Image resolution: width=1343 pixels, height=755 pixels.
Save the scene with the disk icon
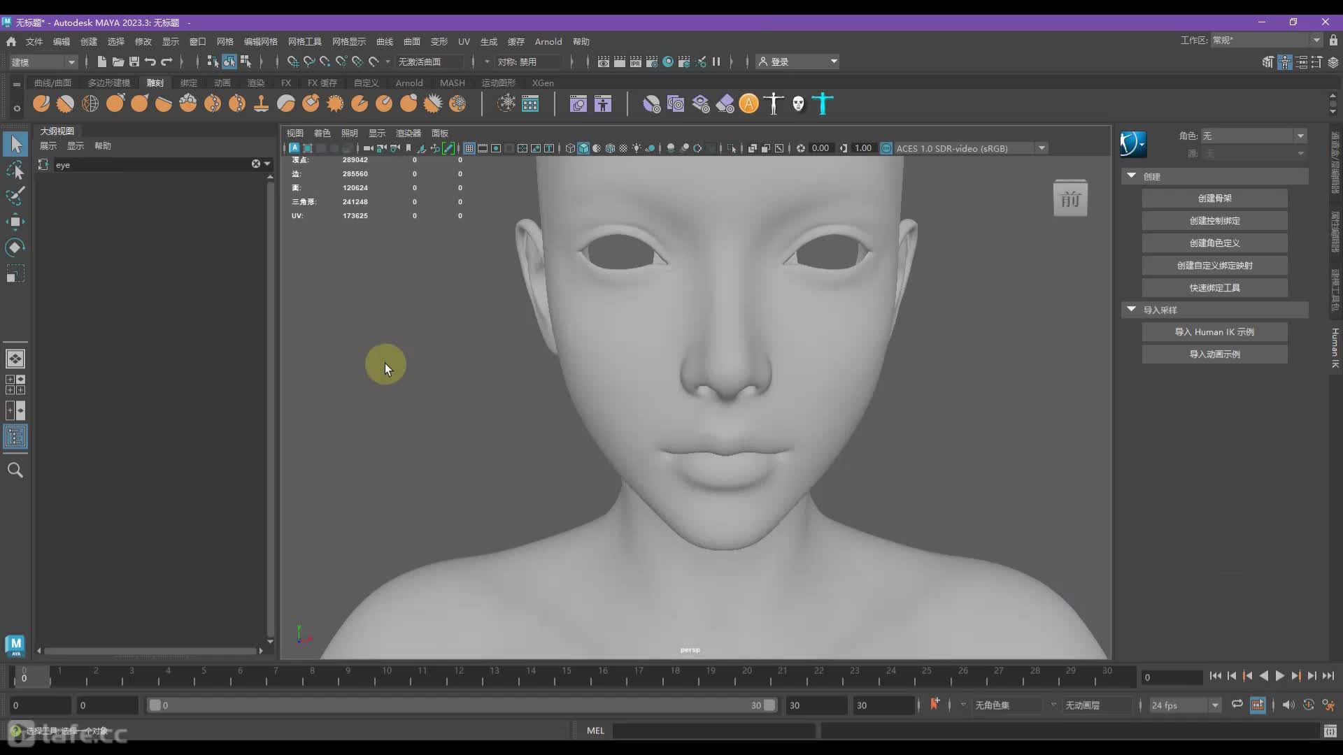(x=134, y=62)
